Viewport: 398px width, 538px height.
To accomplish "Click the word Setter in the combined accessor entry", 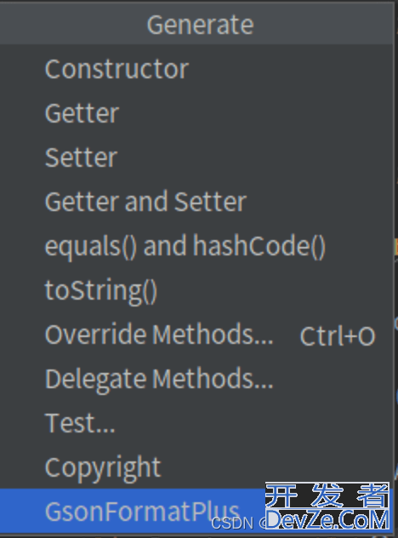I will click(x=211, y=202).
